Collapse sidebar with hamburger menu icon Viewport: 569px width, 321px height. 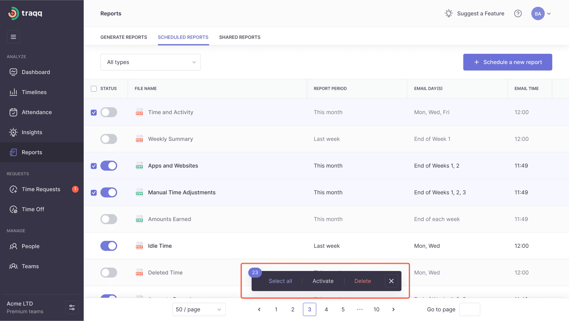point(13,37)
